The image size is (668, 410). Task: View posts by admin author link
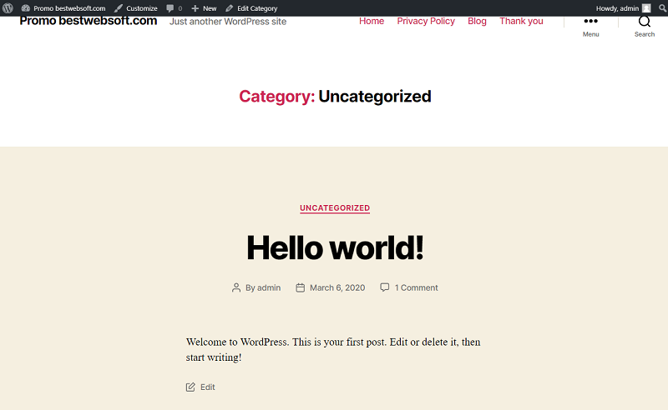tap(269, 288)
